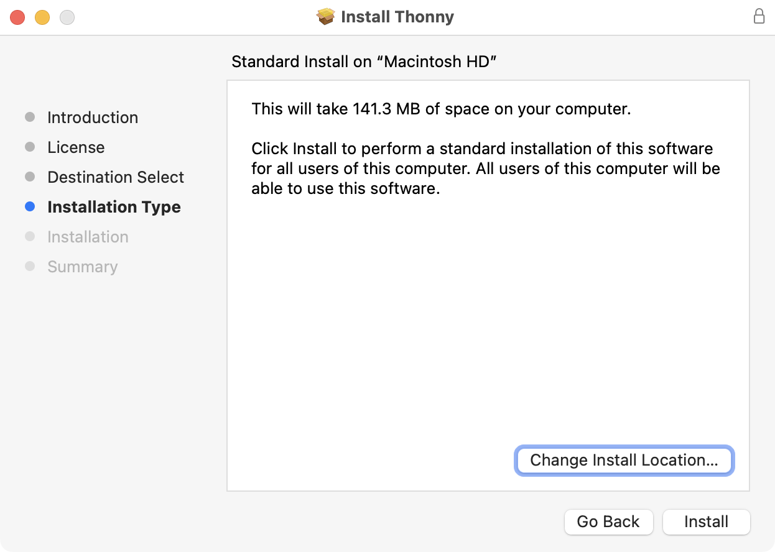
Task: Click the dimmed Installation step
Action: coord(88,237)
